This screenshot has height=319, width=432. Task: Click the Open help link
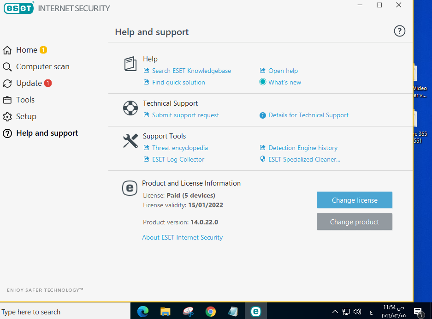(x=283, y=71)
